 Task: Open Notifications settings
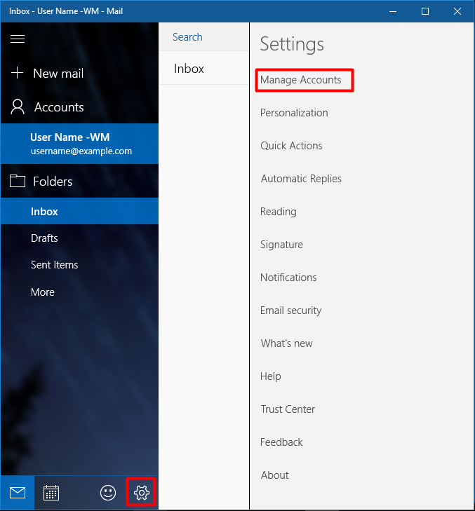click(288, 278)
